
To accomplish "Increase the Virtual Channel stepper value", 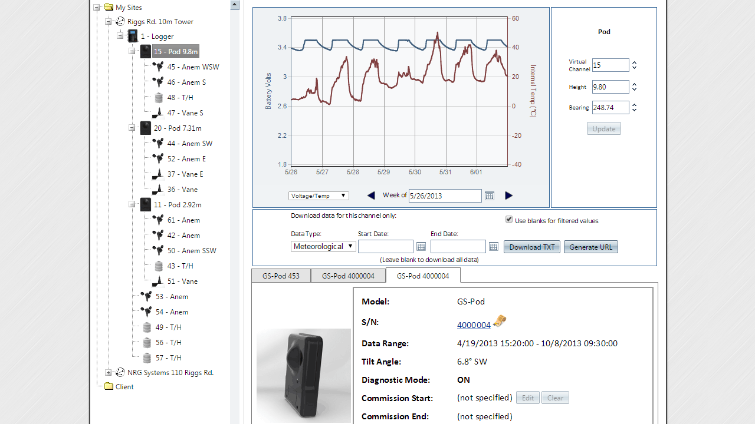I will [x=634, y=62].
